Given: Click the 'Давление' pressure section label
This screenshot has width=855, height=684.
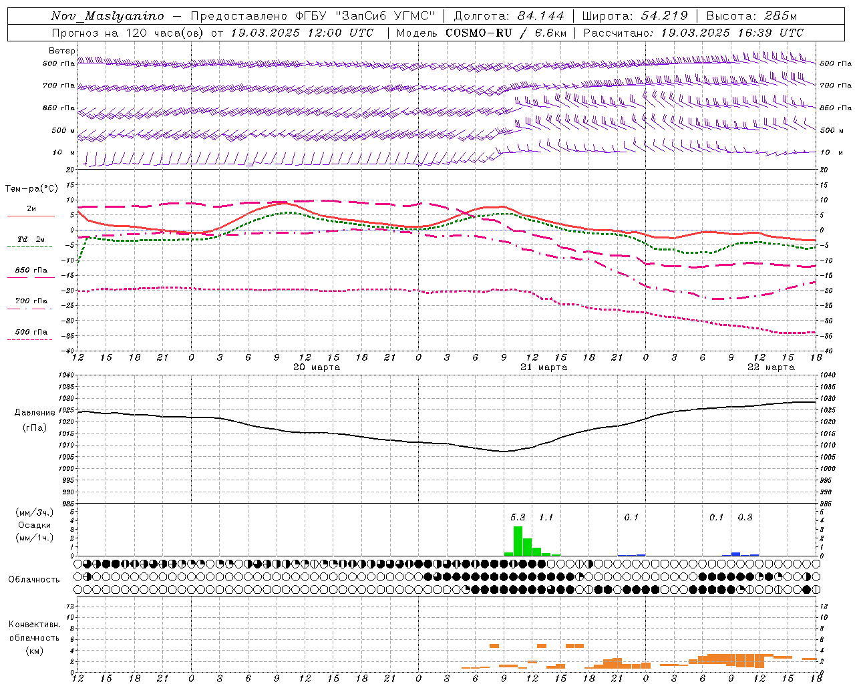Looking at the screenshot, I should 35,413.
